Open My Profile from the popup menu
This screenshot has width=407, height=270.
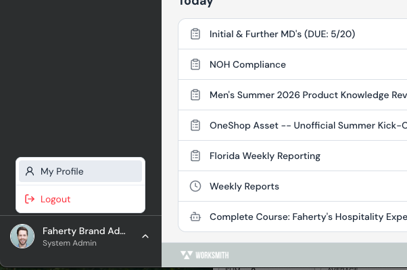pyautogui.click(x=80, y=171)
